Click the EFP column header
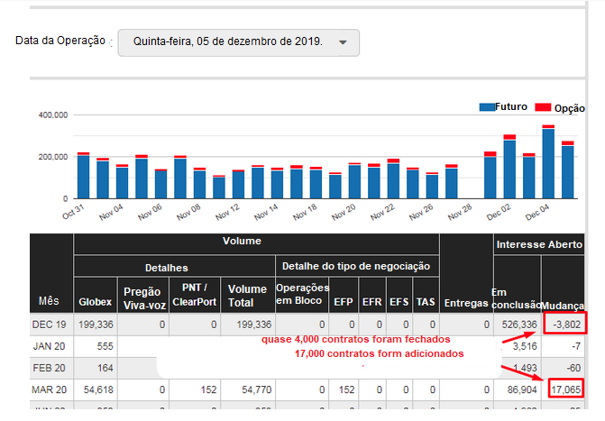This screenshot has width=605, height=421. click(x=344, y=302)
